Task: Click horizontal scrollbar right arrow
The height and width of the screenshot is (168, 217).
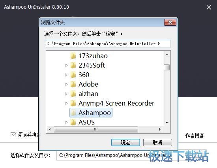Action: click(160, 130)
